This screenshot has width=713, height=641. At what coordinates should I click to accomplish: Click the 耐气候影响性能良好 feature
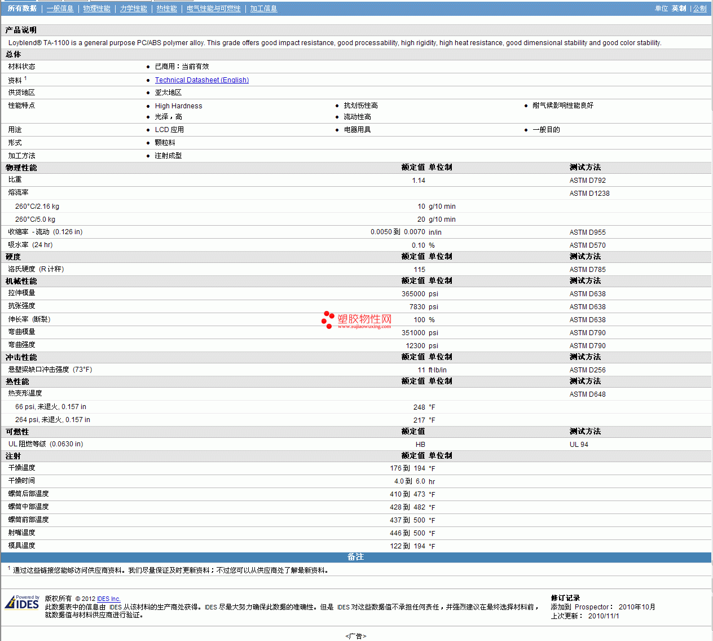[x=563, y=106]
